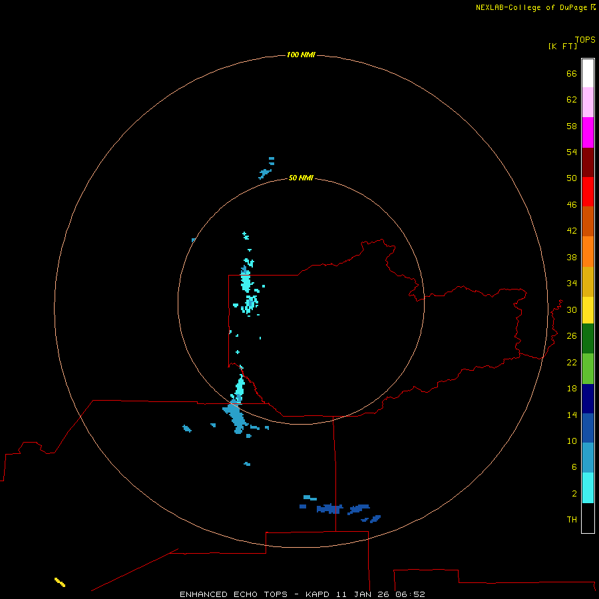Choose the dark orange legend band

tap(588, 221)
